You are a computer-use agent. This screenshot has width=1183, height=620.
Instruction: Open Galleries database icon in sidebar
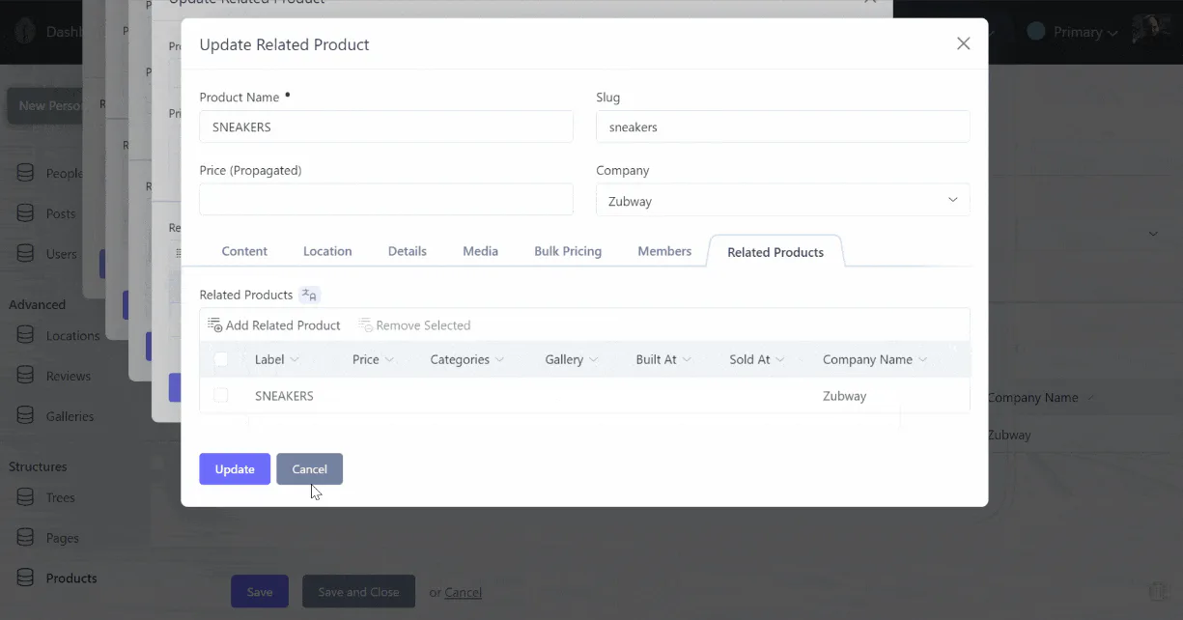pyautogui.click(x=27, y=416)
